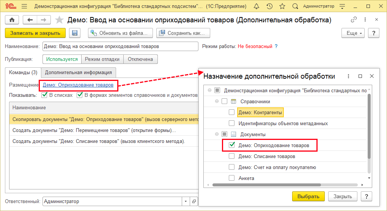Click the favorites star in title bar
This screenshot has height=211, width=387.
pos(282,6)
